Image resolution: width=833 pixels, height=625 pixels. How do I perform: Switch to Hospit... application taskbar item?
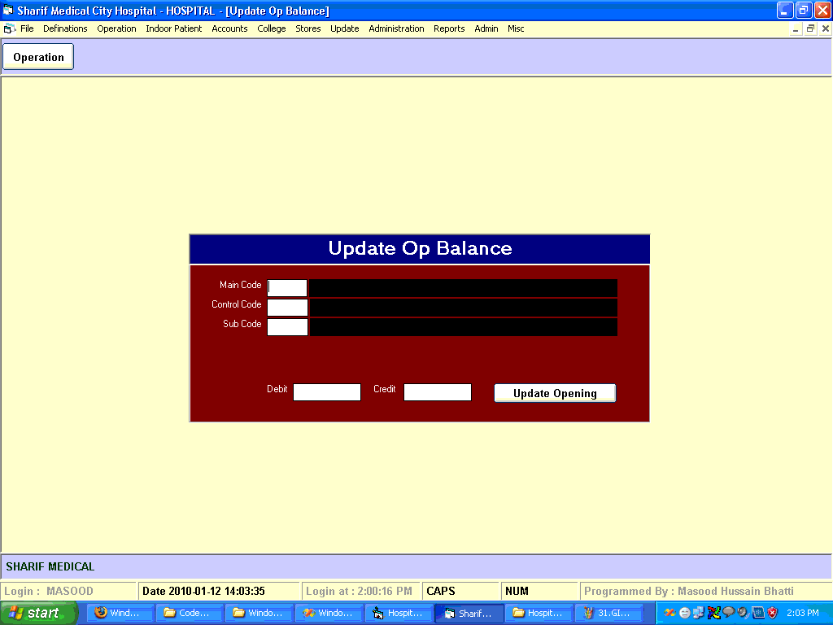(399, 613)
